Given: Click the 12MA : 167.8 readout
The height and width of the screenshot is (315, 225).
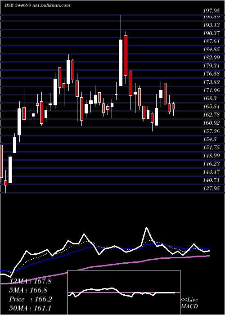Looking at the screenshot, I should coord(30,281).
